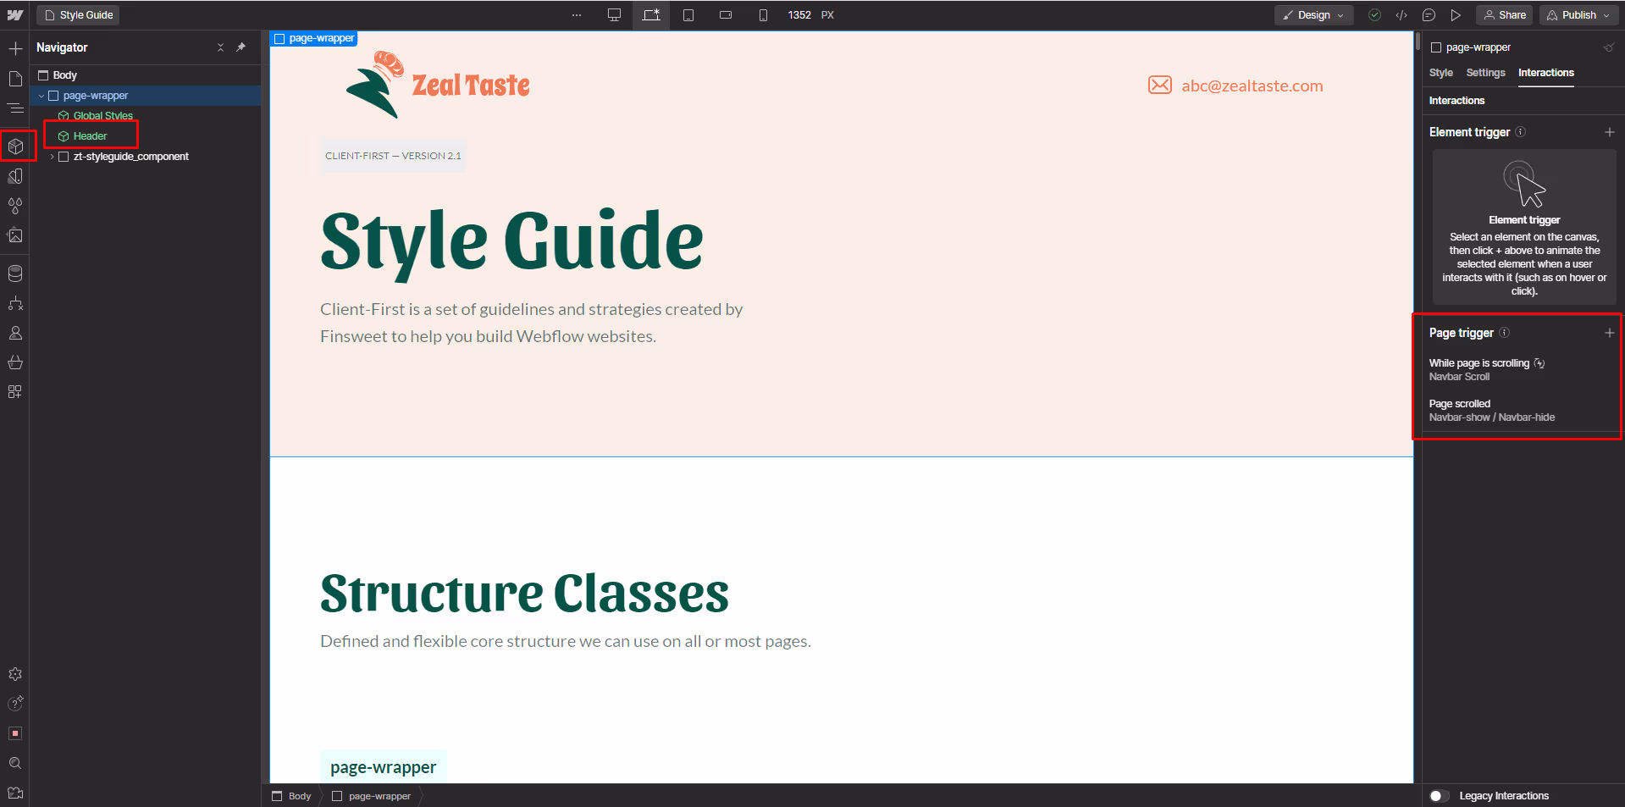The height and width of the screenshot is (807, 1625).
Task: Open site Settings gear in sidebar
Action: pos(15,674)
